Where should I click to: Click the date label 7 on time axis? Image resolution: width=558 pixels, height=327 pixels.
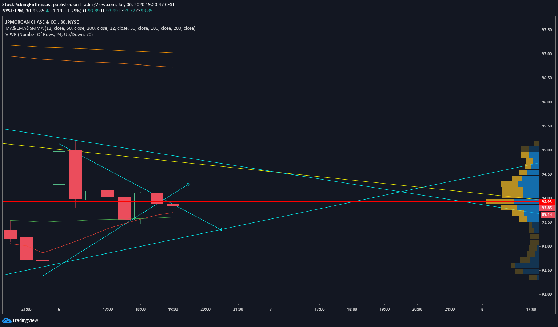(x=271, y=309)
